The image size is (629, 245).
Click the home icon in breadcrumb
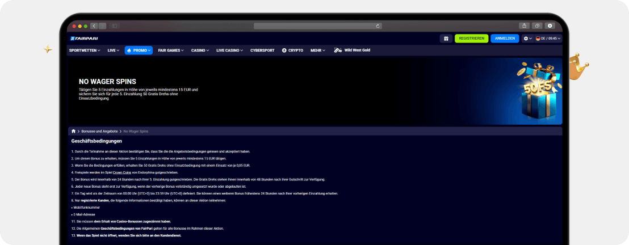point(73,131)
